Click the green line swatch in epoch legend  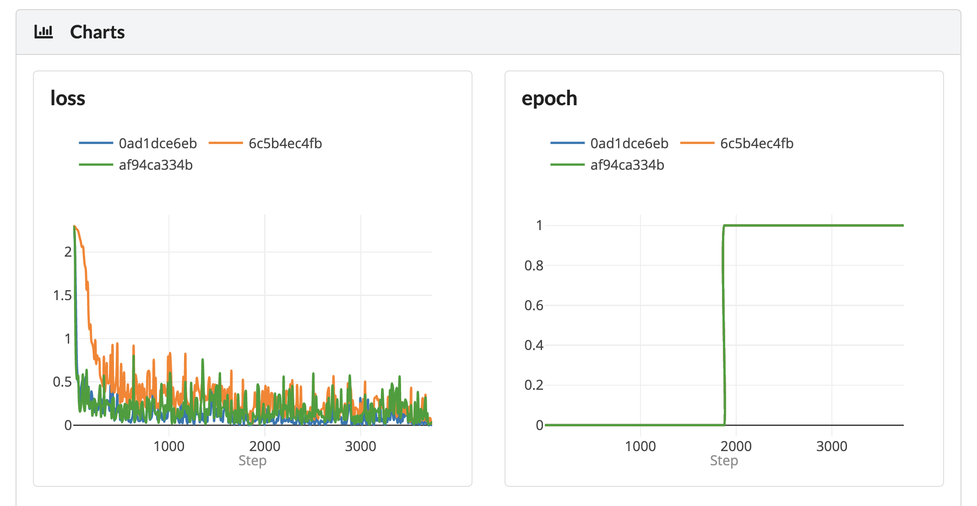coord(567,165)
